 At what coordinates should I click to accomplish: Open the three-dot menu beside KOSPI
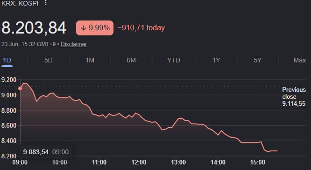point(46,3)
